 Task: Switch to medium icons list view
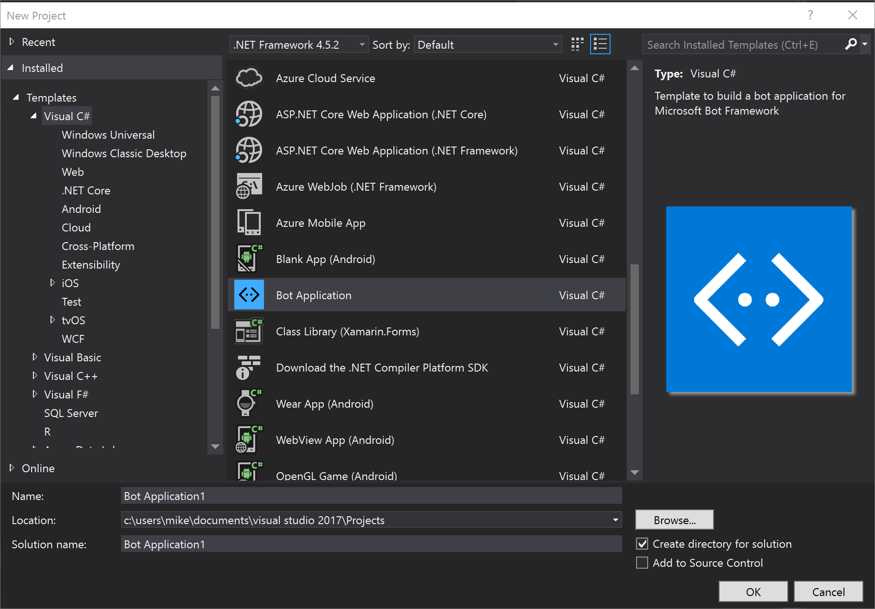click(x=600, y=45)
